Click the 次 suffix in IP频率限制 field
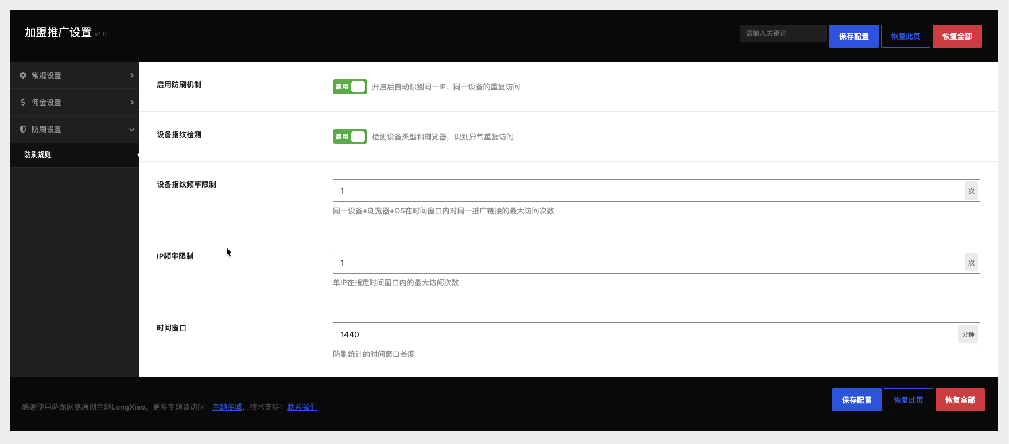 (x=971, y=262)
